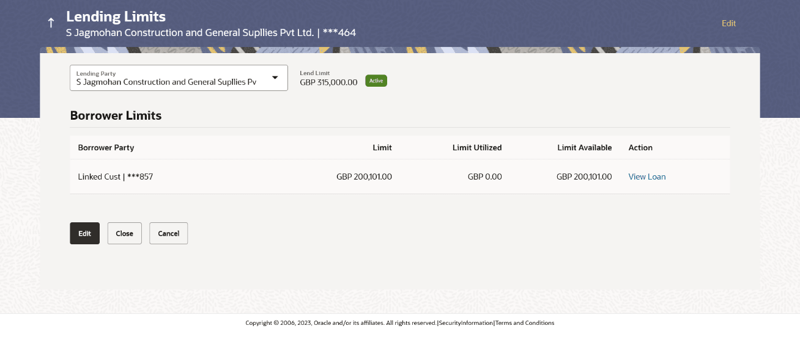Click the Lending Limits page title
The height and width of the screenshot is (342, 800).
116,16
